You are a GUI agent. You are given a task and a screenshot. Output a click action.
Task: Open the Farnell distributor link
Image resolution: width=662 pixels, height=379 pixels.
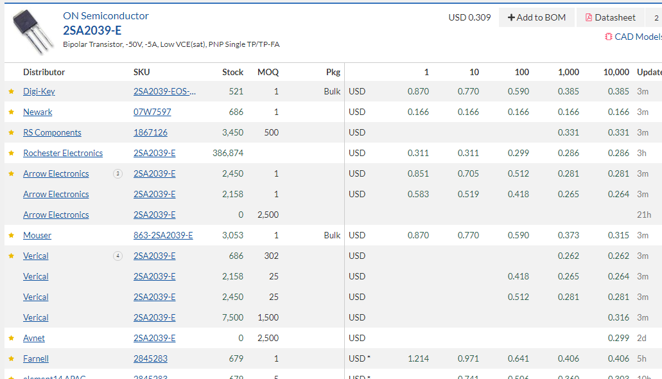tap(36, 358)
